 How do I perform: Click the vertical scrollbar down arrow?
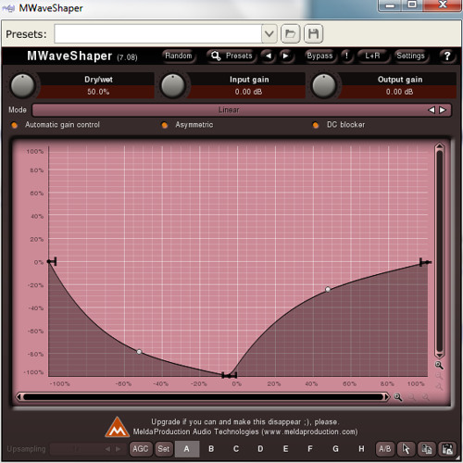[440, 355]
